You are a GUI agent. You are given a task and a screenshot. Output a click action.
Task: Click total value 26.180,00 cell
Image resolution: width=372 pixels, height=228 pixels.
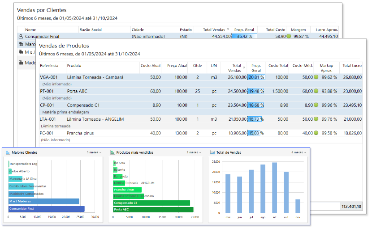(x=237, y=77)
